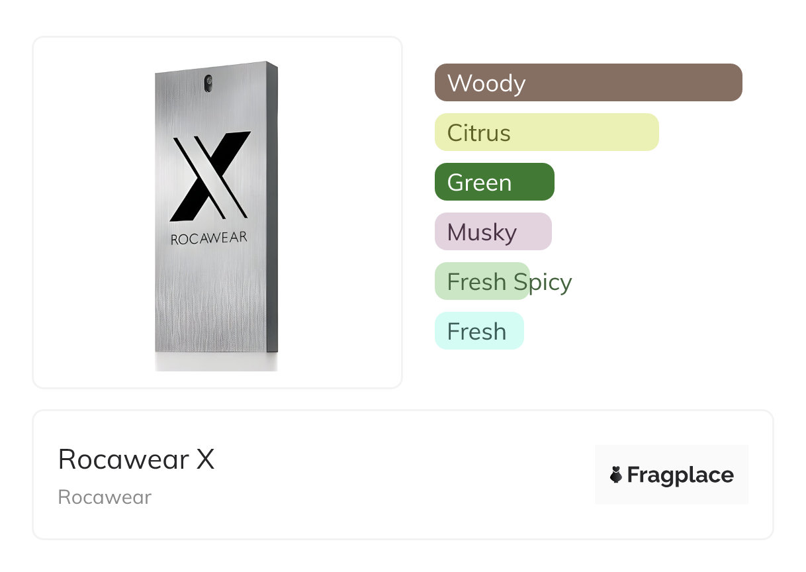Click the Fragplace perfume bottle logo icon
Screen dimensions: 806x572
point(616,475)
